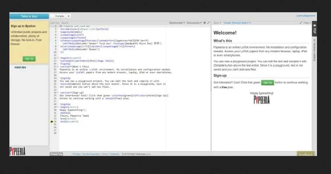Expand the preview pane to fullscreen
This screenshot has height=174, width=331.
point(301,23)
